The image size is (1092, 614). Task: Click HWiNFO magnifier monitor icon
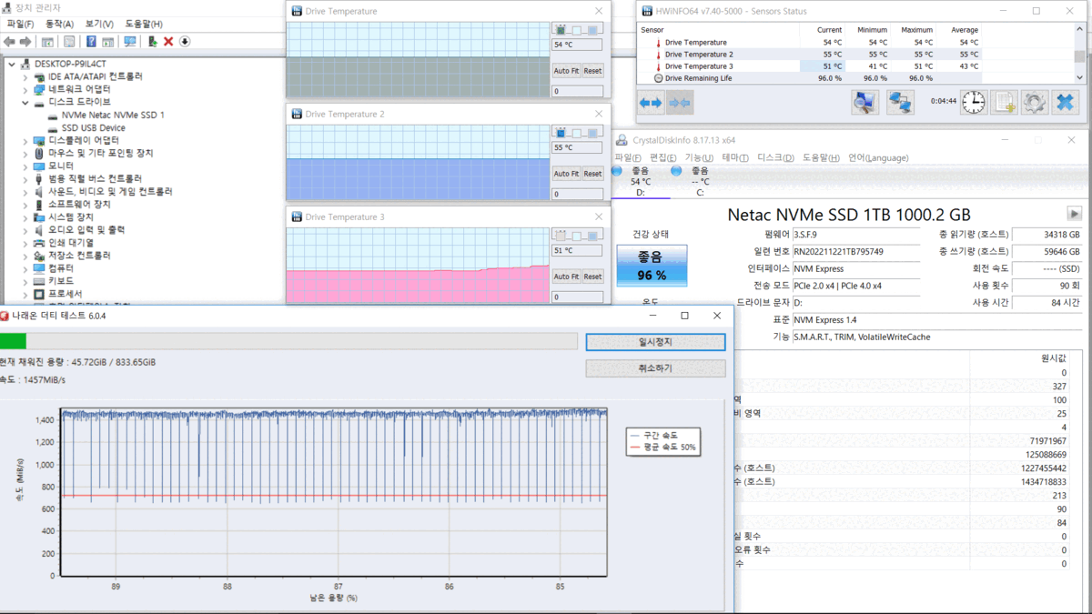click(864, 102)
